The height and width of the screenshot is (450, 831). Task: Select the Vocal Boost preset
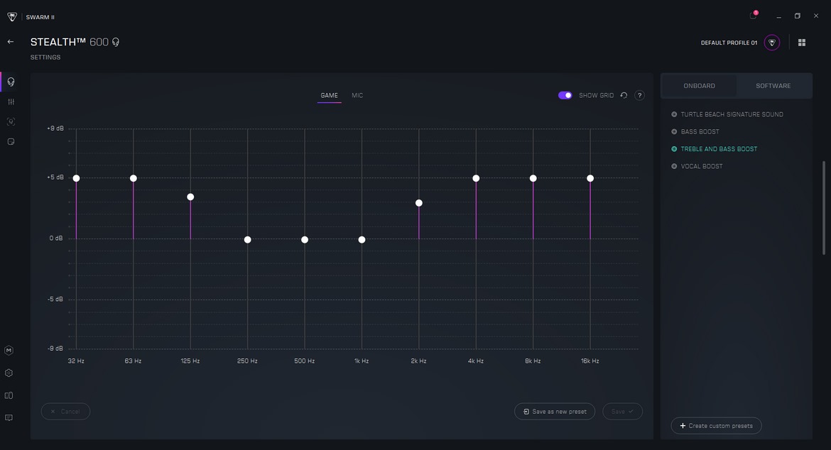[x=701, y=166]
